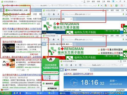Open address dropdown arrow in so.com address bar
Viewport: 127px width, 95px height.
(x=101, y=5)
